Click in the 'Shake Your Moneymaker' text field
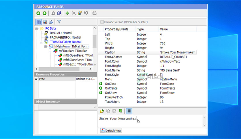Screen dimensions: 241x139 point(150,121)
